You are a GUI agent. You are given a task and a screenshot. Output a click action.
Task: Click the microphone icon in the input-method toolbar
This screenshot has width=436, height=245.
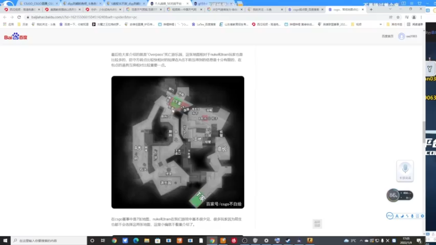412,216
